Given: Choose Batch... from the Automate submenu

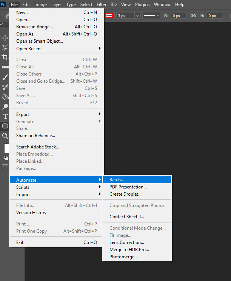Looking at the screenshot, I should (137, 180).
